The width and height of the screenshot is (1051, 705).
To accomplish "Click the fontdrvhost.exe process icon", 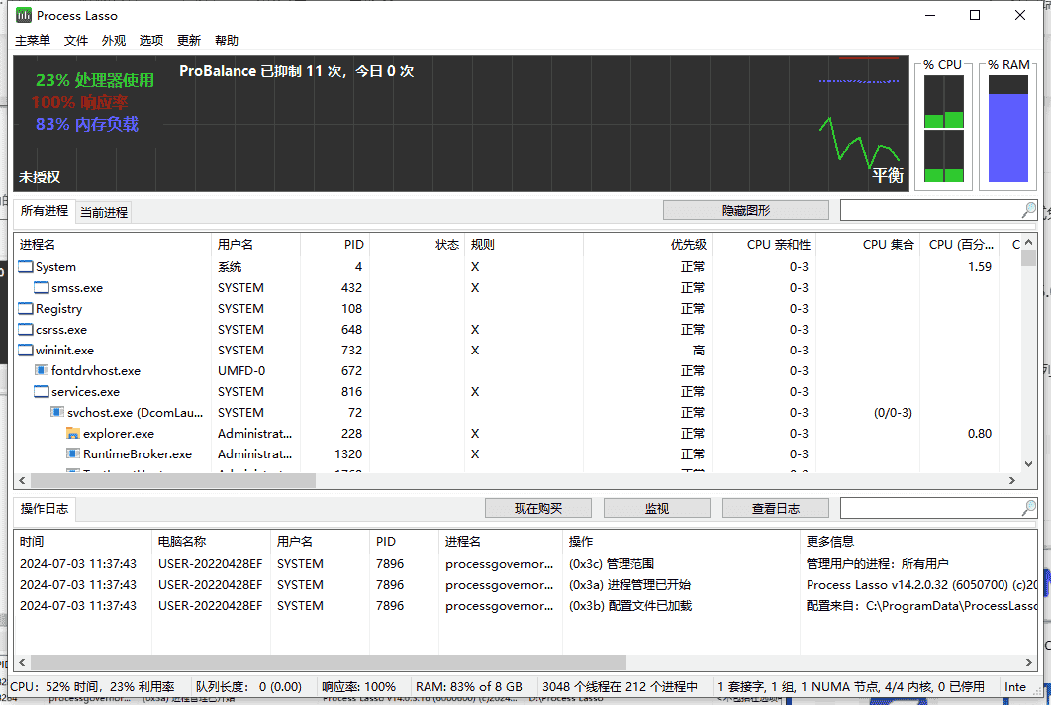I will [42, 371].
